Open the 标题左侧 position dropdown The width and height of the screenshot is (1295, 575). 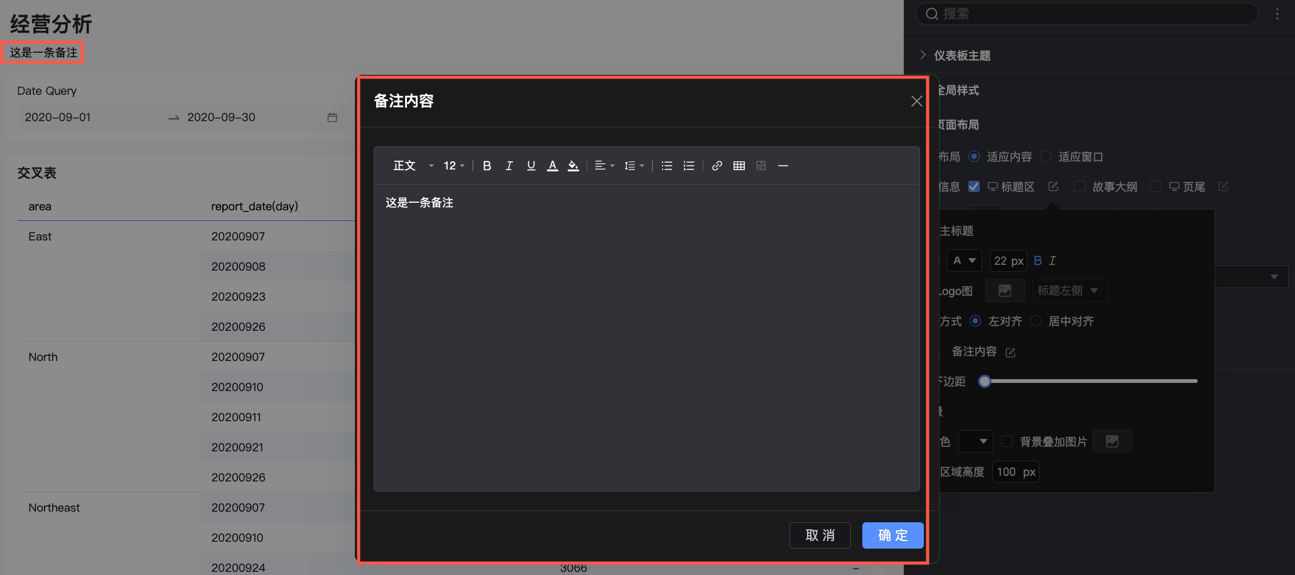1069,290
